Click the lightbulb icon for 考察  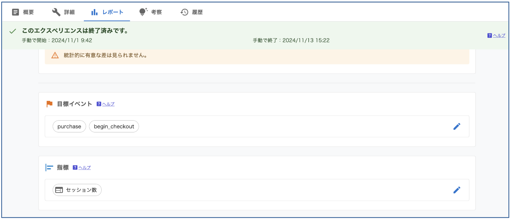pyautogui.click(x=143, y=12)
